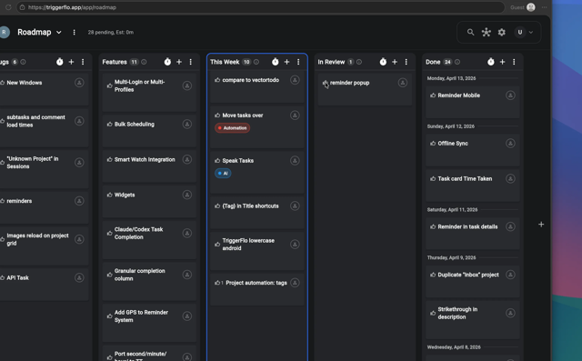Assign user on Multi-Login or Multi-Profiles card
This screenshot has height=361, width=582.
pyautogui.click(x=187, y=85)
